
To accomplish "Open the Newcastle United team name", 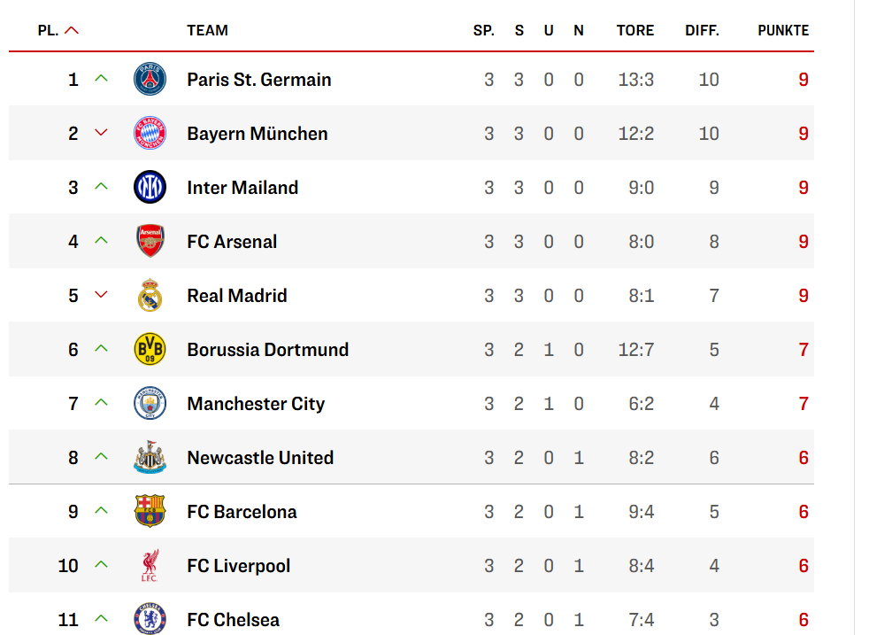I will 260,458.
